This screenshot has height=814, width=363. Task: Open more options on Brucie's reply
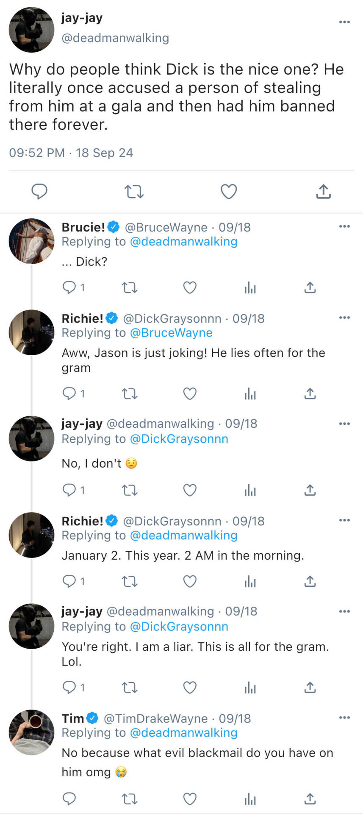[x=344, y=226]
